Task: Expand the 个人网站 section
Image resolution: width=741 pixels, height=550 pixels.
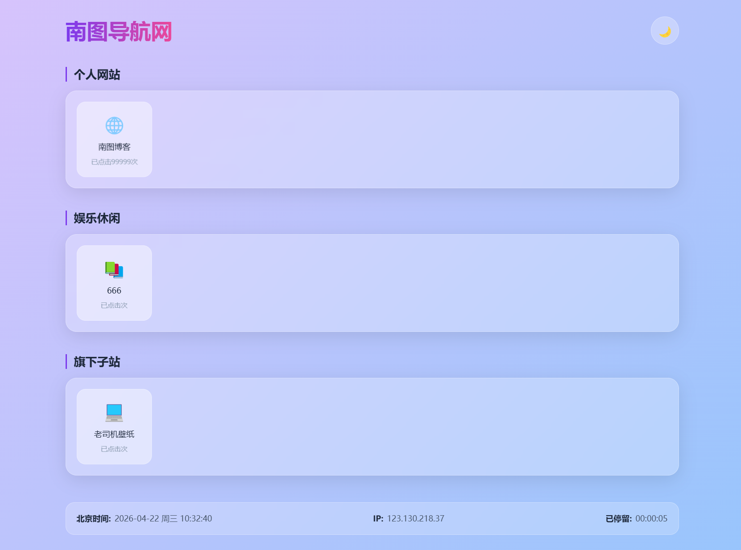Action: click(96, 74)
